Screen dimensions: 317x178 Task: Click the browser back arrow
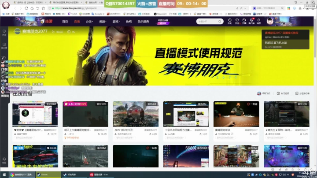click(15, 8)
